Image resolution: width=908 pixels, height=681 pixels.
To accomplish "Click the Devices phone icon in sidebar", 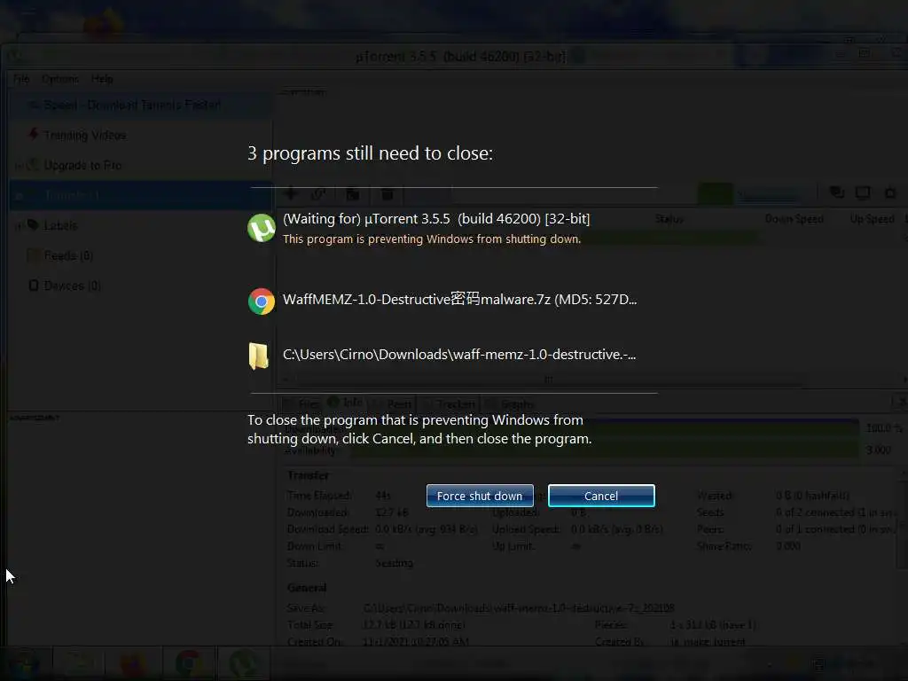I will 34,286.
